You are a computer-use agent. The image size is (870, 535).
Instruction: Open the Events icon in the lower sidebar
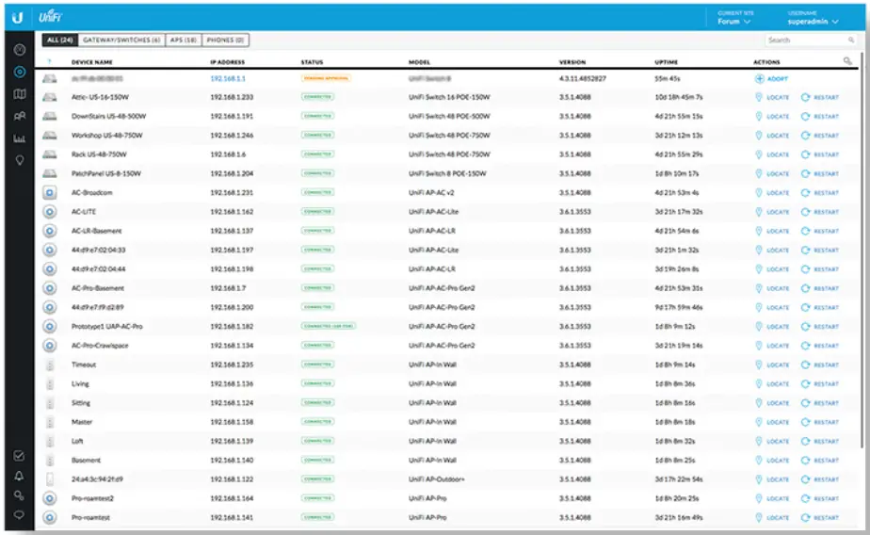[x=19, y=456]
